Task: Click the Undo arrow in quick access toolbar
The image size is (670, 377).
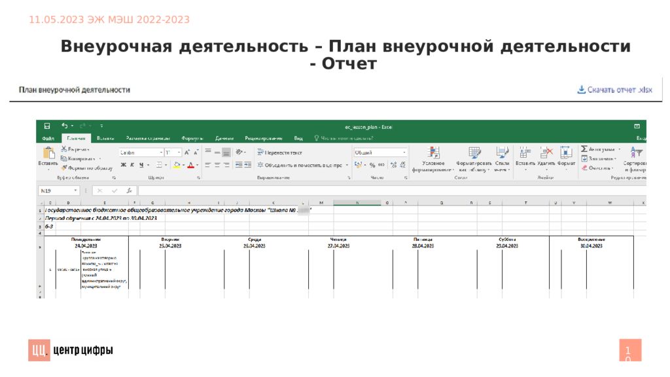Action: [x=64, y=126]
